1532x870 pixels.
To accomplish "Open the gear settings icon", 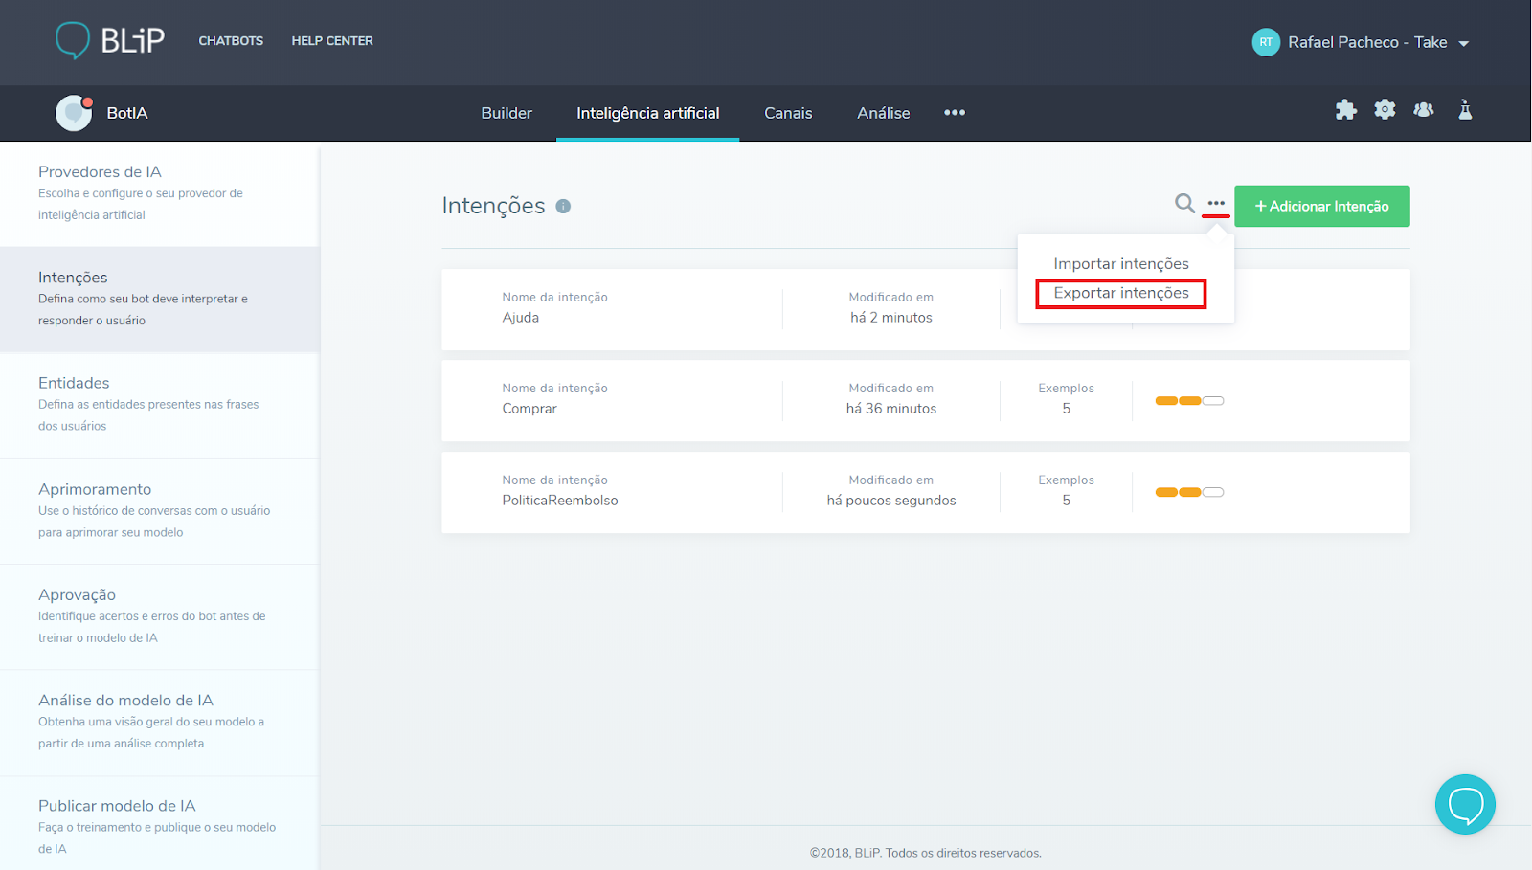I will click(x=1385, y=110).
